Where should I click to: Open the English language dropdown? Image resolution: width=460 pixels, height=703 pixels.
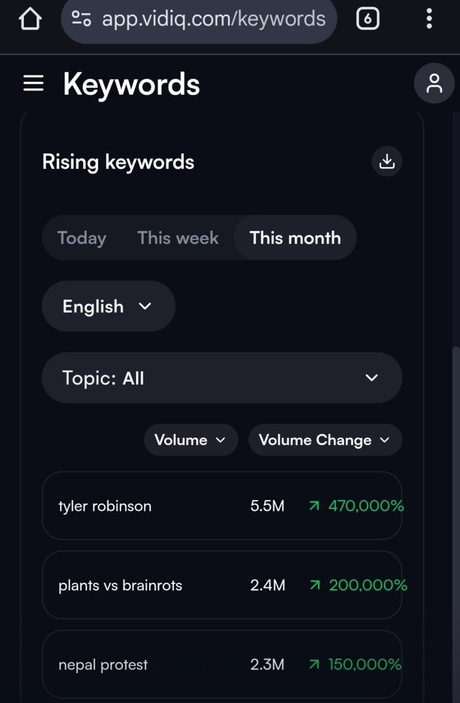tap(108, 307)
